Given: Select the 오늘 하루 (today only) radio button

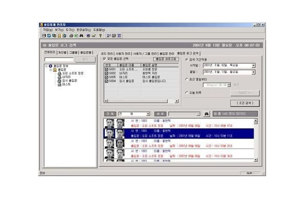Looking at the screenshot, I should [x=187, y=93].
